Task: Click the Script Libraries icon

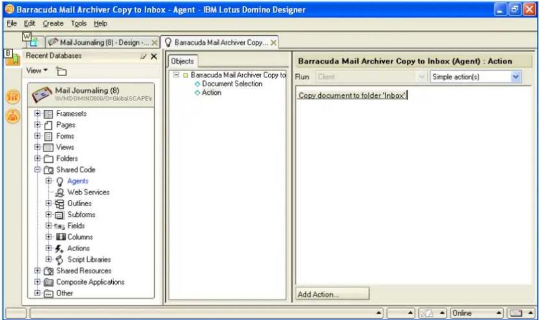Action: pos(60,260)
